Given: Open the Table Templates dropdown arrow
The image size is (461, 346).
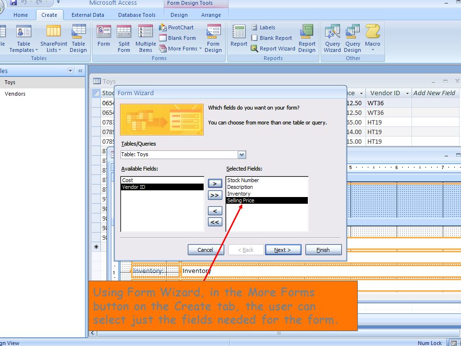Looking at the screenshot, I should tap(37, 50).
